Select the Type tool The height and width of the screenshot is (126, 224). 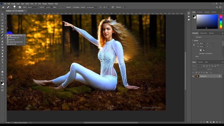[x=2, y=63]
